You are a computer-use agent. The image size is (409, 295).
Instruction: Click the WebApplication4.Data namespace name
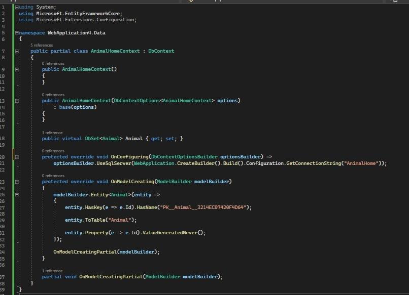[x=77, y=33]
